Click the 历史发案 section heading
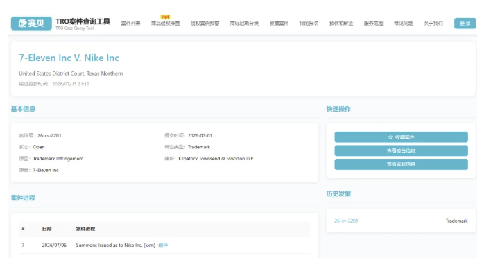491x267 pixels. pos(338,193)
